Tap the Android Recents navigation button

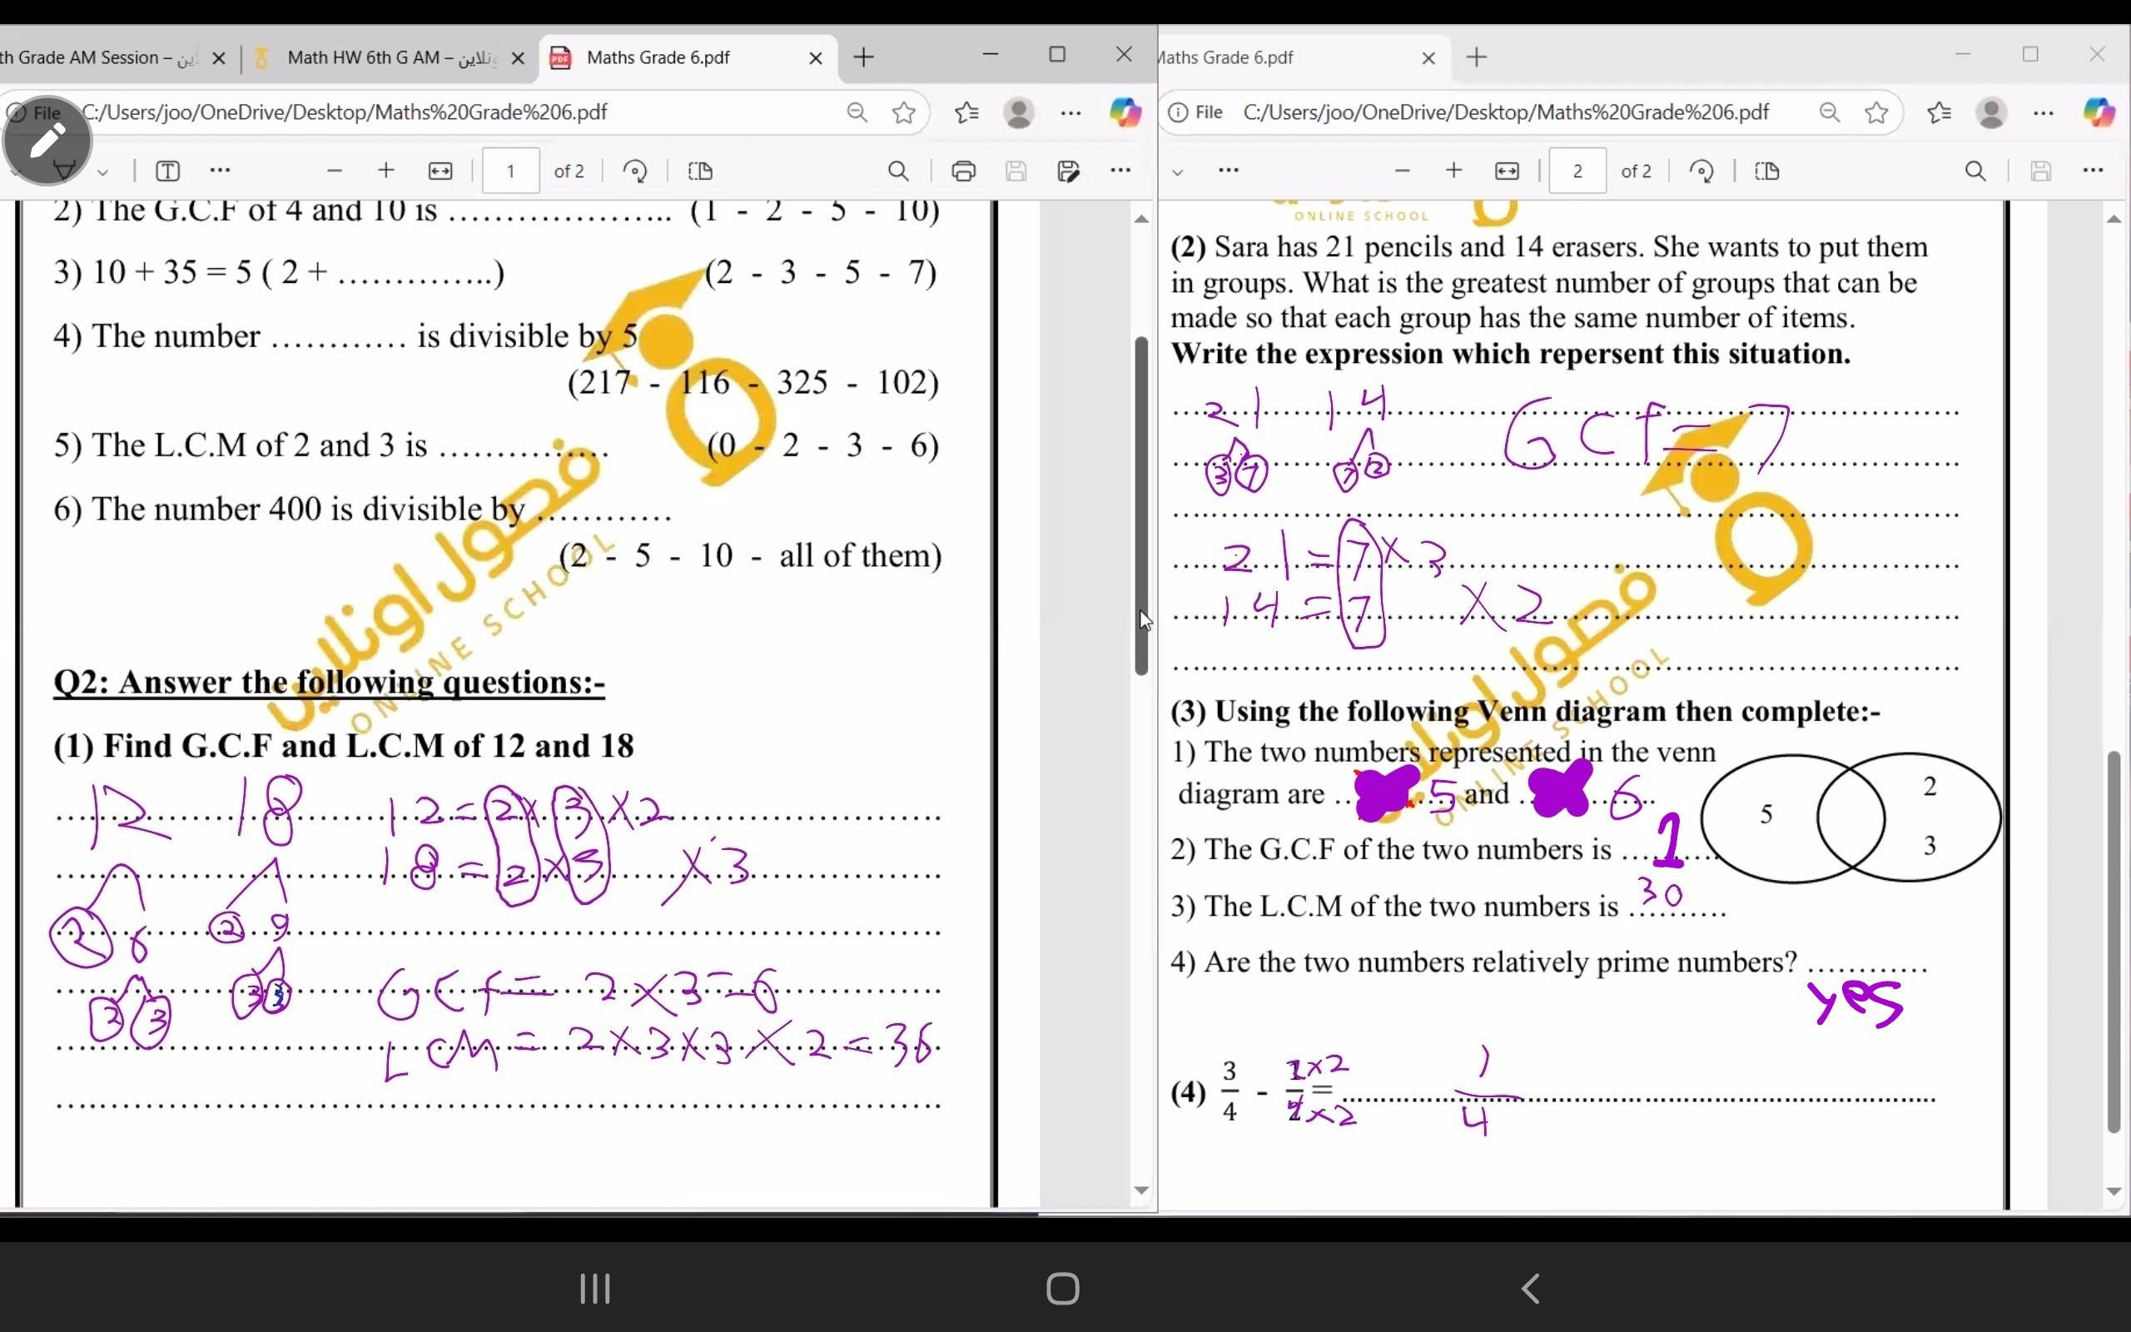point(595,1288)
